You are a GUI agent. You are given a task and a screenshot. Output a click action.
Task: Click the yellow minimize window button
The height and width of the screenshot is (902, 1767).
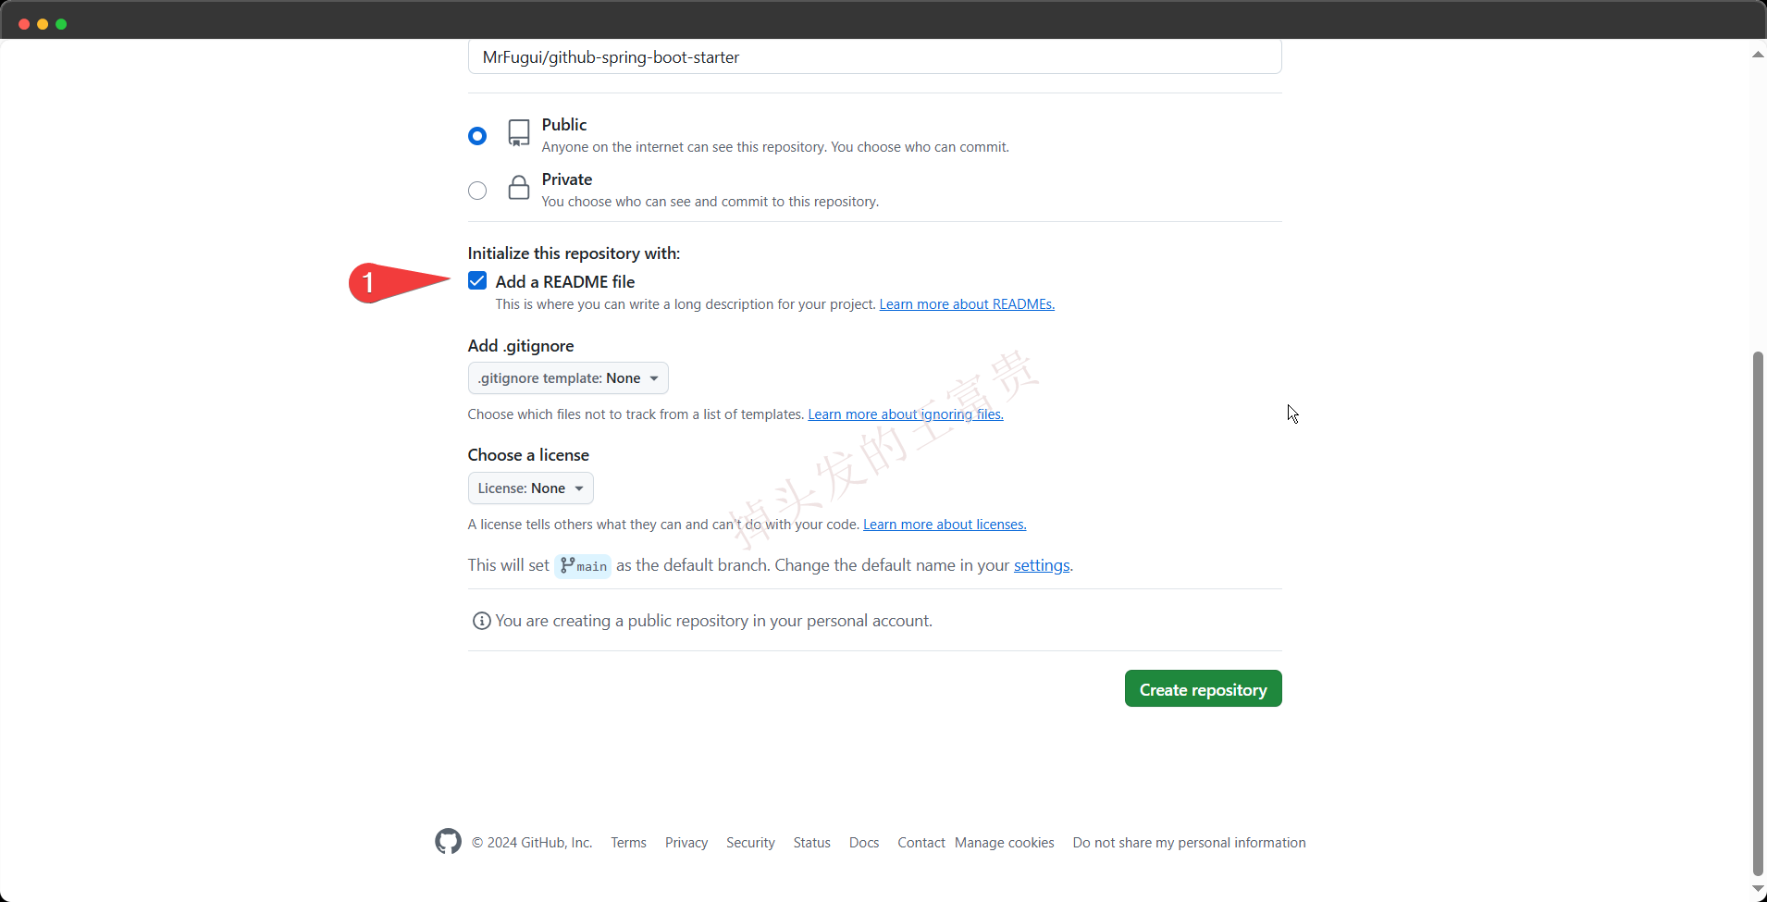coord(43,24)
